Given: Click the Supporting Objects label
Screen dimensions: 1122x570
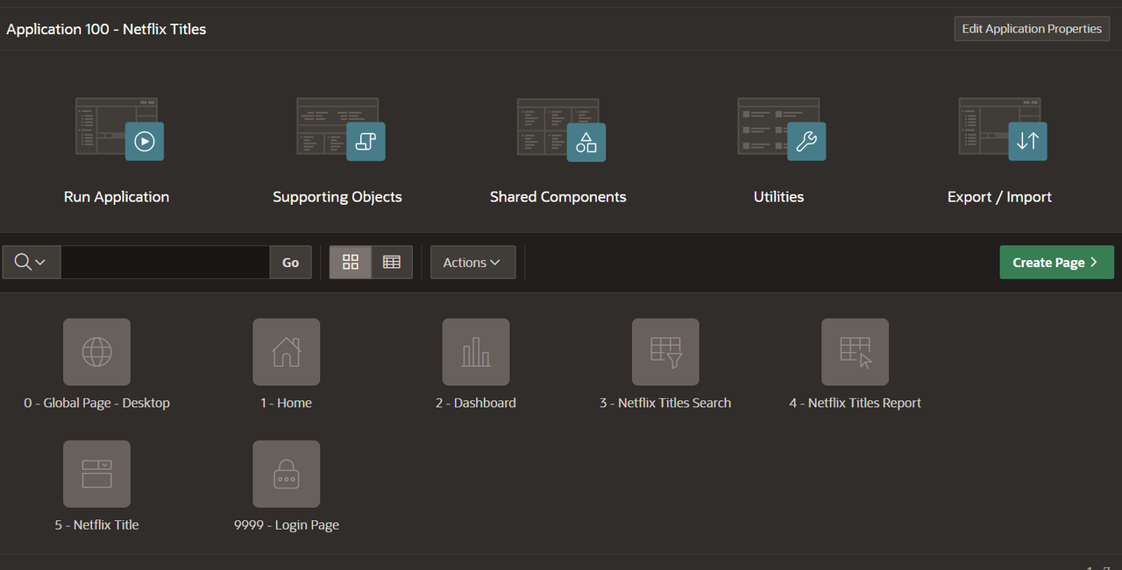Looking at the screenshot, I should (x=337, y=197).
